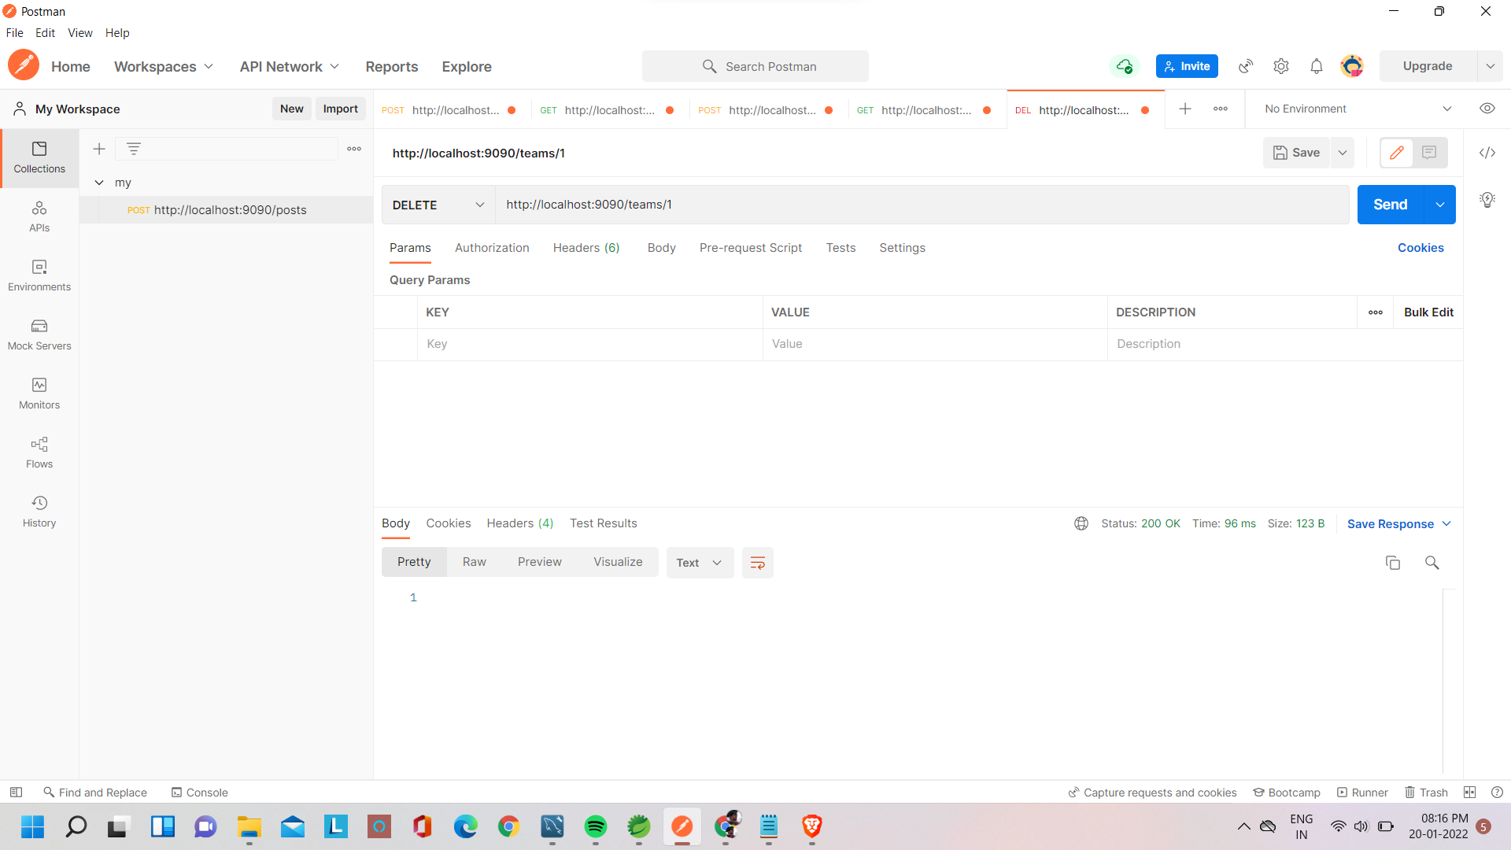
Task: Click the request URL input field
Action: tap(787, 204)
